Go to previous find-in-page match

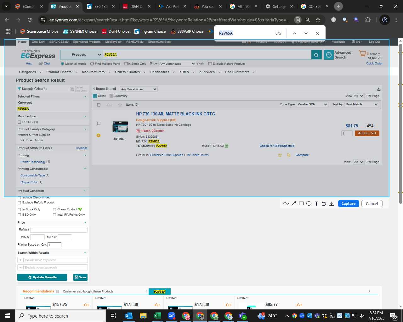[x=295, y=33]
